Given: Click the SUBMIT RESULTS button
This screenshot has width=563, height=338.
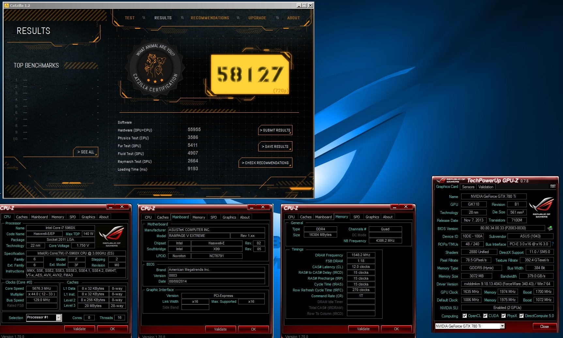Looking at the screenshot, I should tap(275, 130).
